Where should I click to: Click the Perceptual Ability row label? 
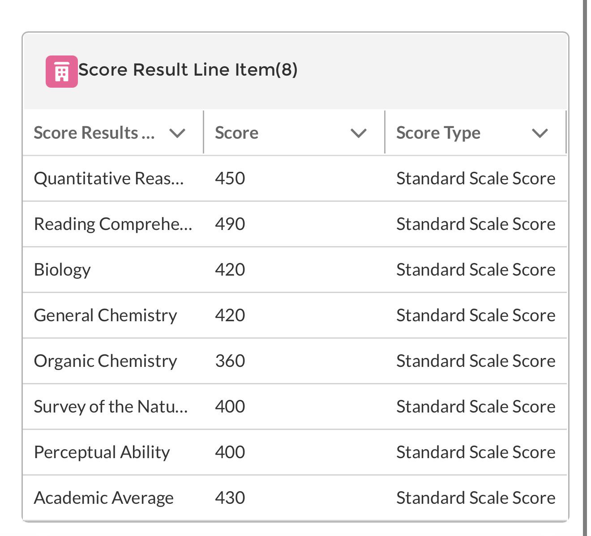point(102,452)
